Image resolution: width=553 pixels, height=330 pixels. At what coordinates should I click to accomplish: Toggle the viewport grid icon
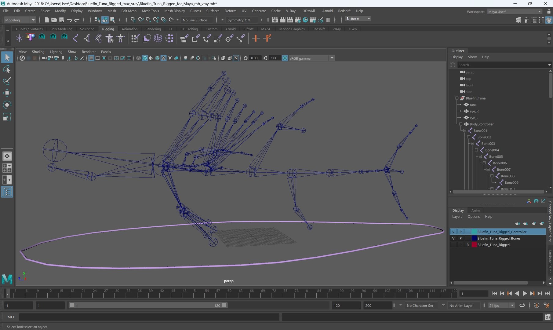pyautogui.click(x=91, y=58)
